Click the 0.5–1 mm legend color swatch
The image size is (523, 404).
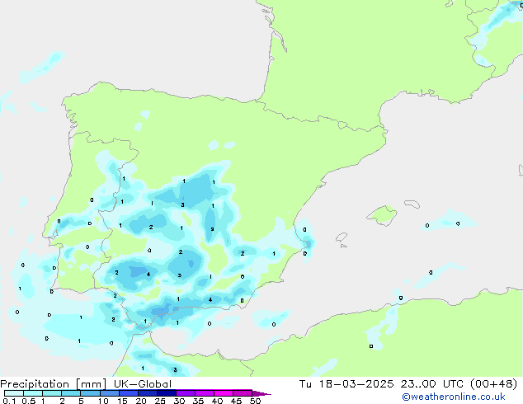(33, 393)
